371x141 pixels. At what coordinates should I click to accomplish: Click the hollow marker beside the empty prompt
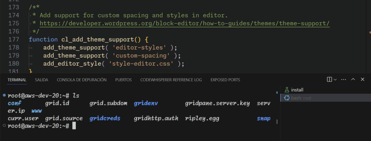[x=4, y=125]
